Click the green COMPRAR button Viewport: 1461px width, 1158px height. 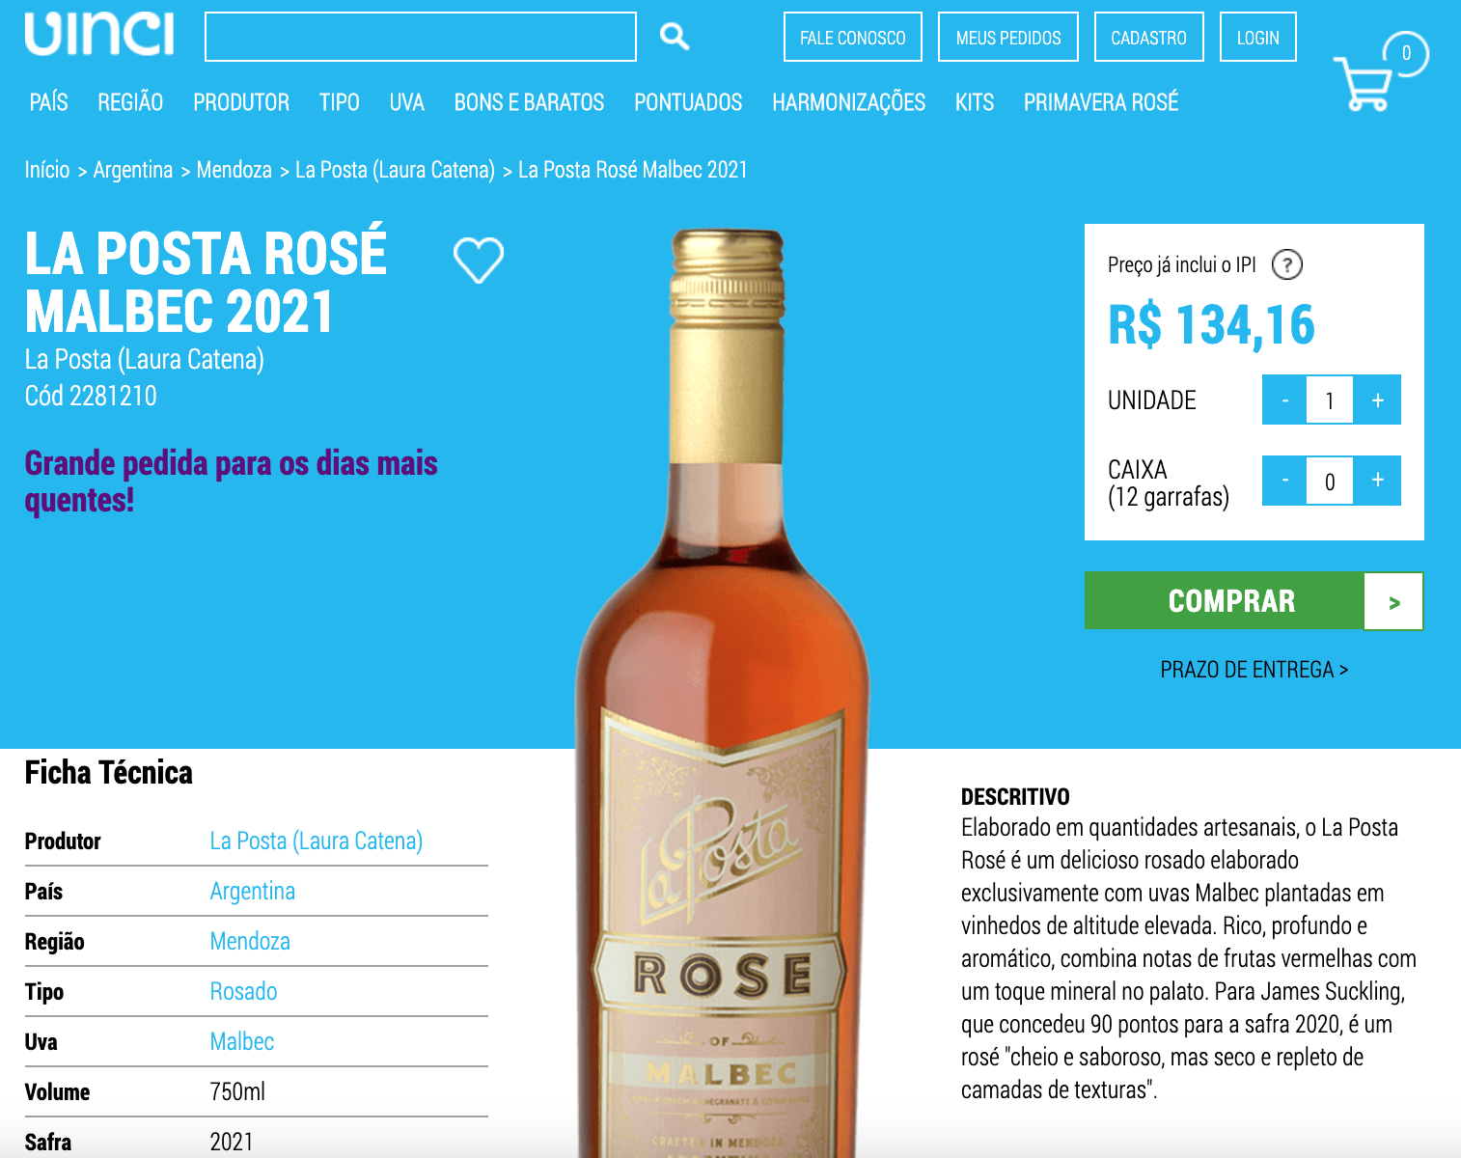click(x=1231, y=601)
